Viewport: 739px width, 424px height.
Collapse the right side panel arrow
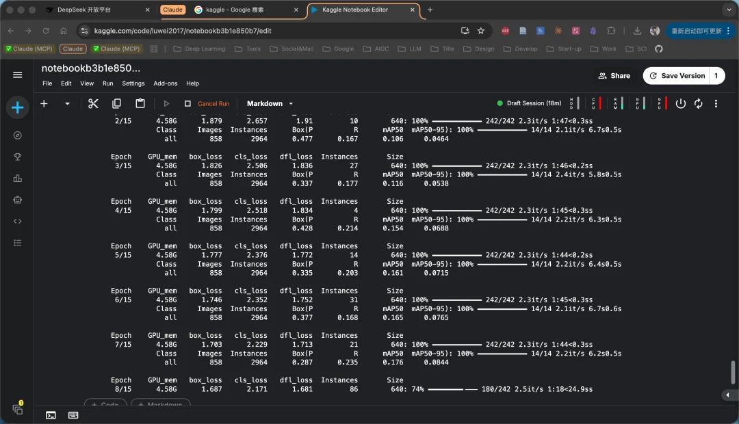pyautogui.click(x=728, y=395)
